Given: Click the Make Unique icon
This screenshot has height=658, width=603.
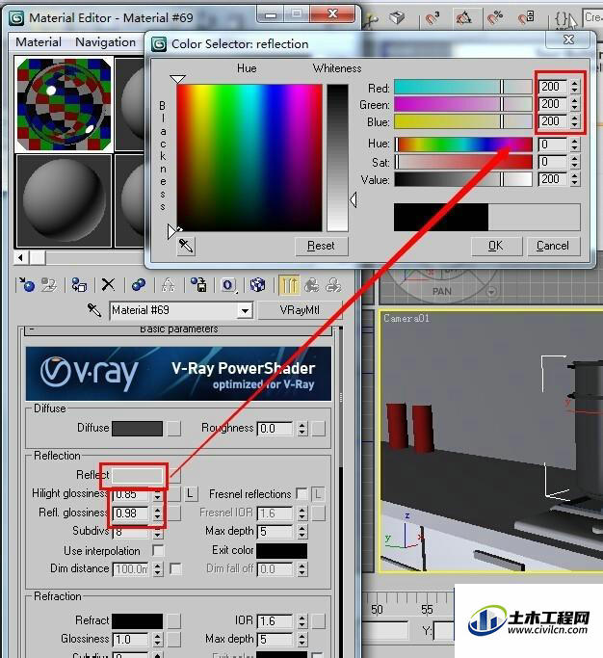Looking at the screenshot, I should 168,285.
